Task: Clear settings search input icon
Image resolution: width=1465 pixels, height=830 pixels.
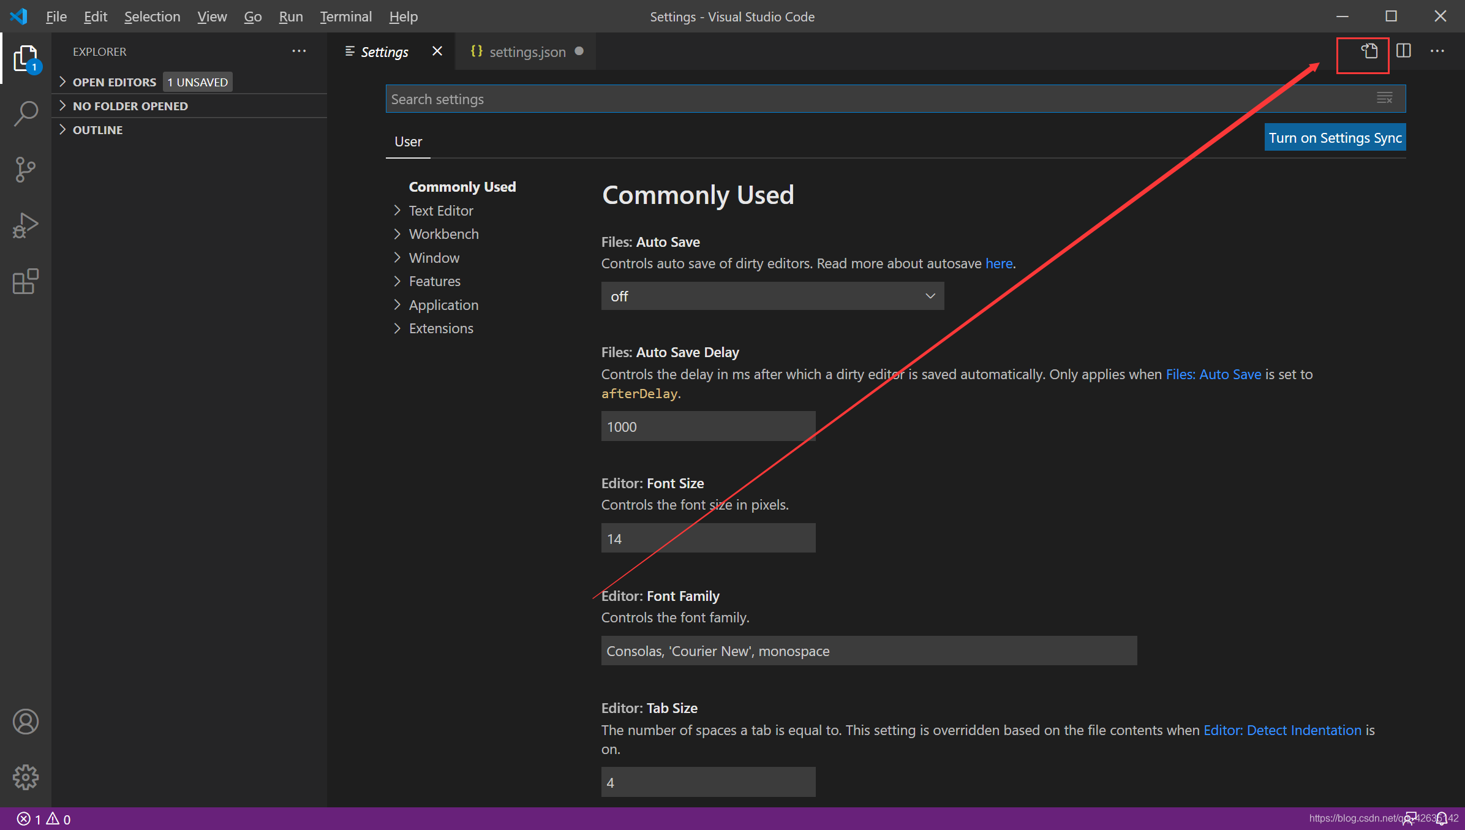Action: coord(1384,99)
